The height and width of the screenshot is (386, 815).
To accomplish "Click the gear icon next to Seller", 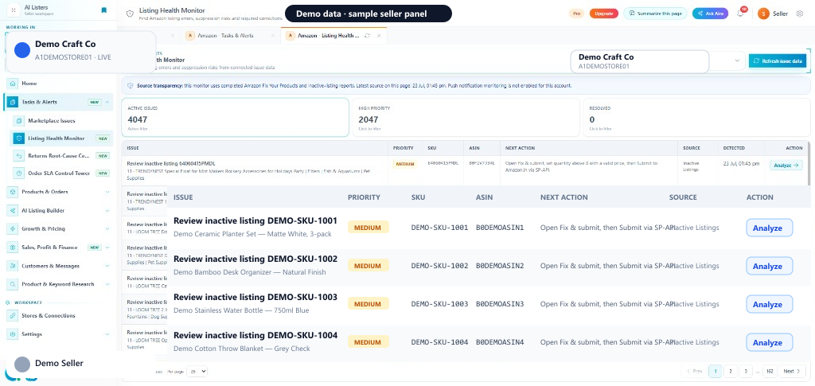I will click(799, 14).
